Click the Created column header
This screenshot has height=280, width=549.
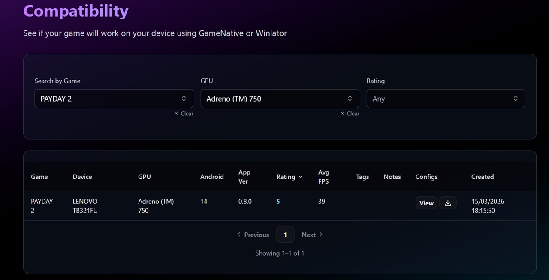pos(483,177)
